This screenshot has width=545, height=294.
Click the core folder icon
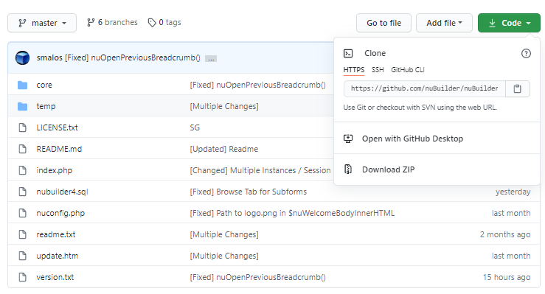[23, 85]
